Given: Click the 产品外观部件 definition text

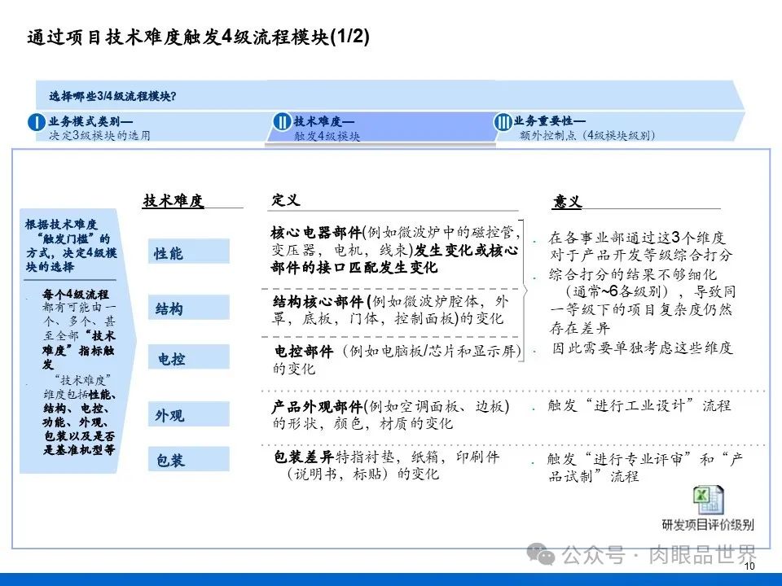Looking at the screenshot, I should [390, 414].
